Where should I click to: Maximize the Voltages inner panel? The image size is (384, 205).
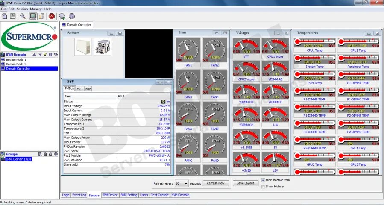tap(286, 33)
